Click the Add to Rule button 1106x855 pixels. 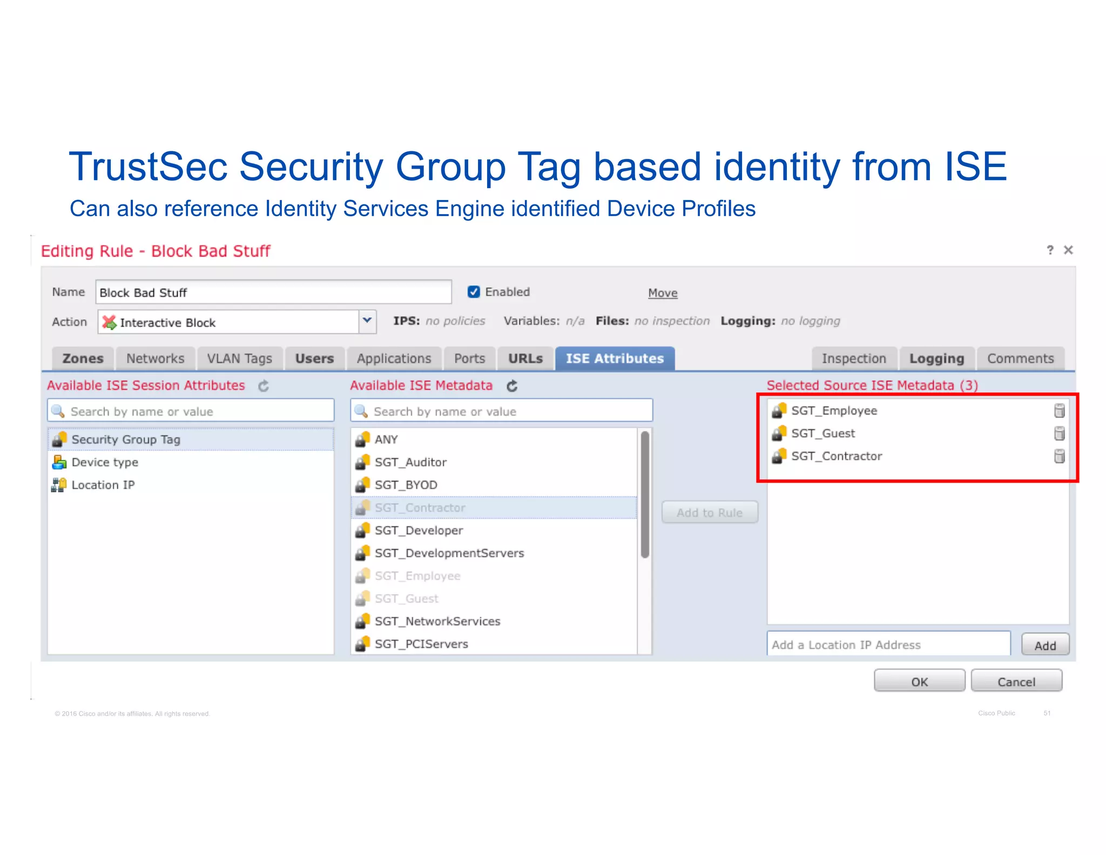[710, 512]
